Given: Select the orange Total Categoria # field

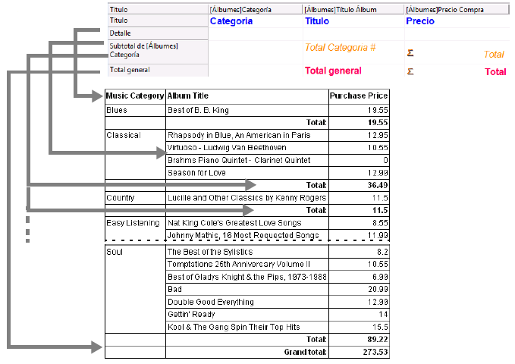Looking at the screenshot, I should point(341,48).
